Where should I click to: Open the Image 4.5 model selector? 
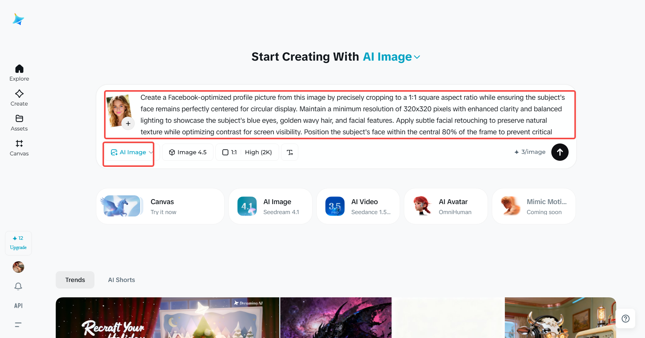188,152
